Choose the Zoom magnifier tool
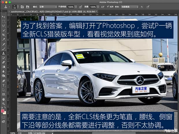 (x=3, y=104)
